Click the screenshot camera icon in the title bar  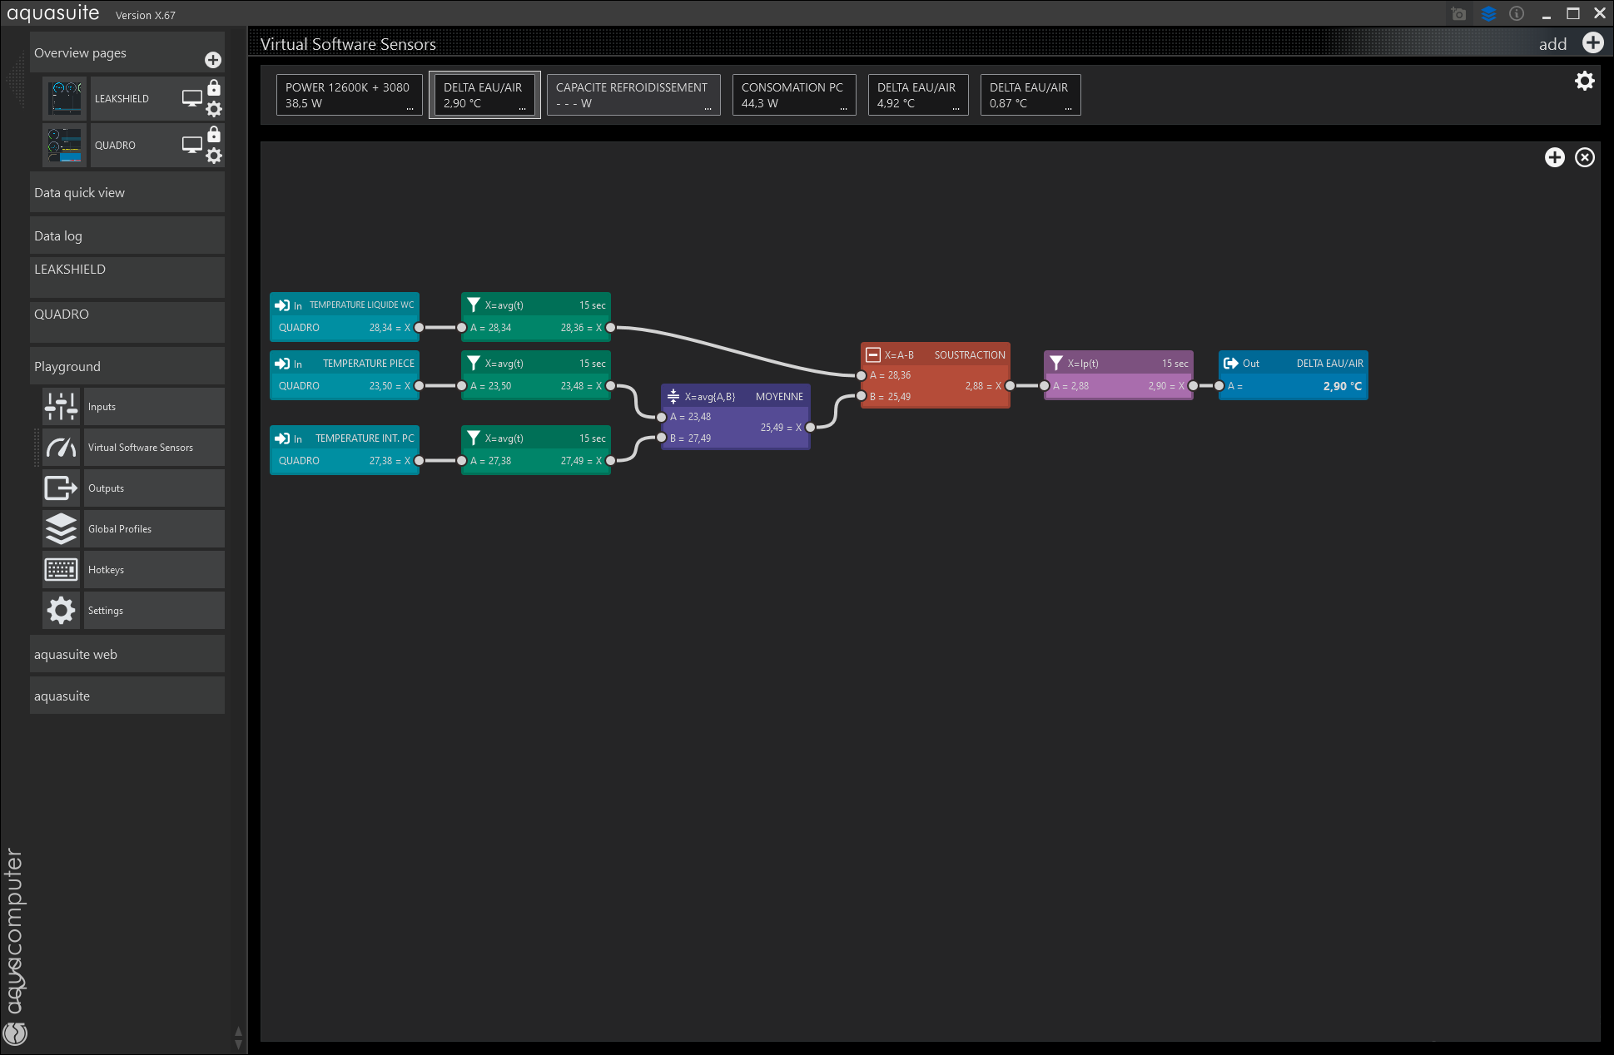1458,13
